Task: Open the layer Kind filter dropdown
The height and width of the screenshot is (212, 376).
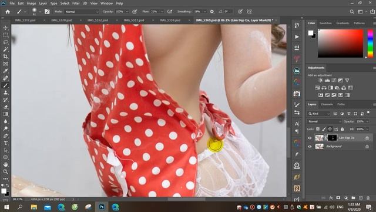Action: 319,114
